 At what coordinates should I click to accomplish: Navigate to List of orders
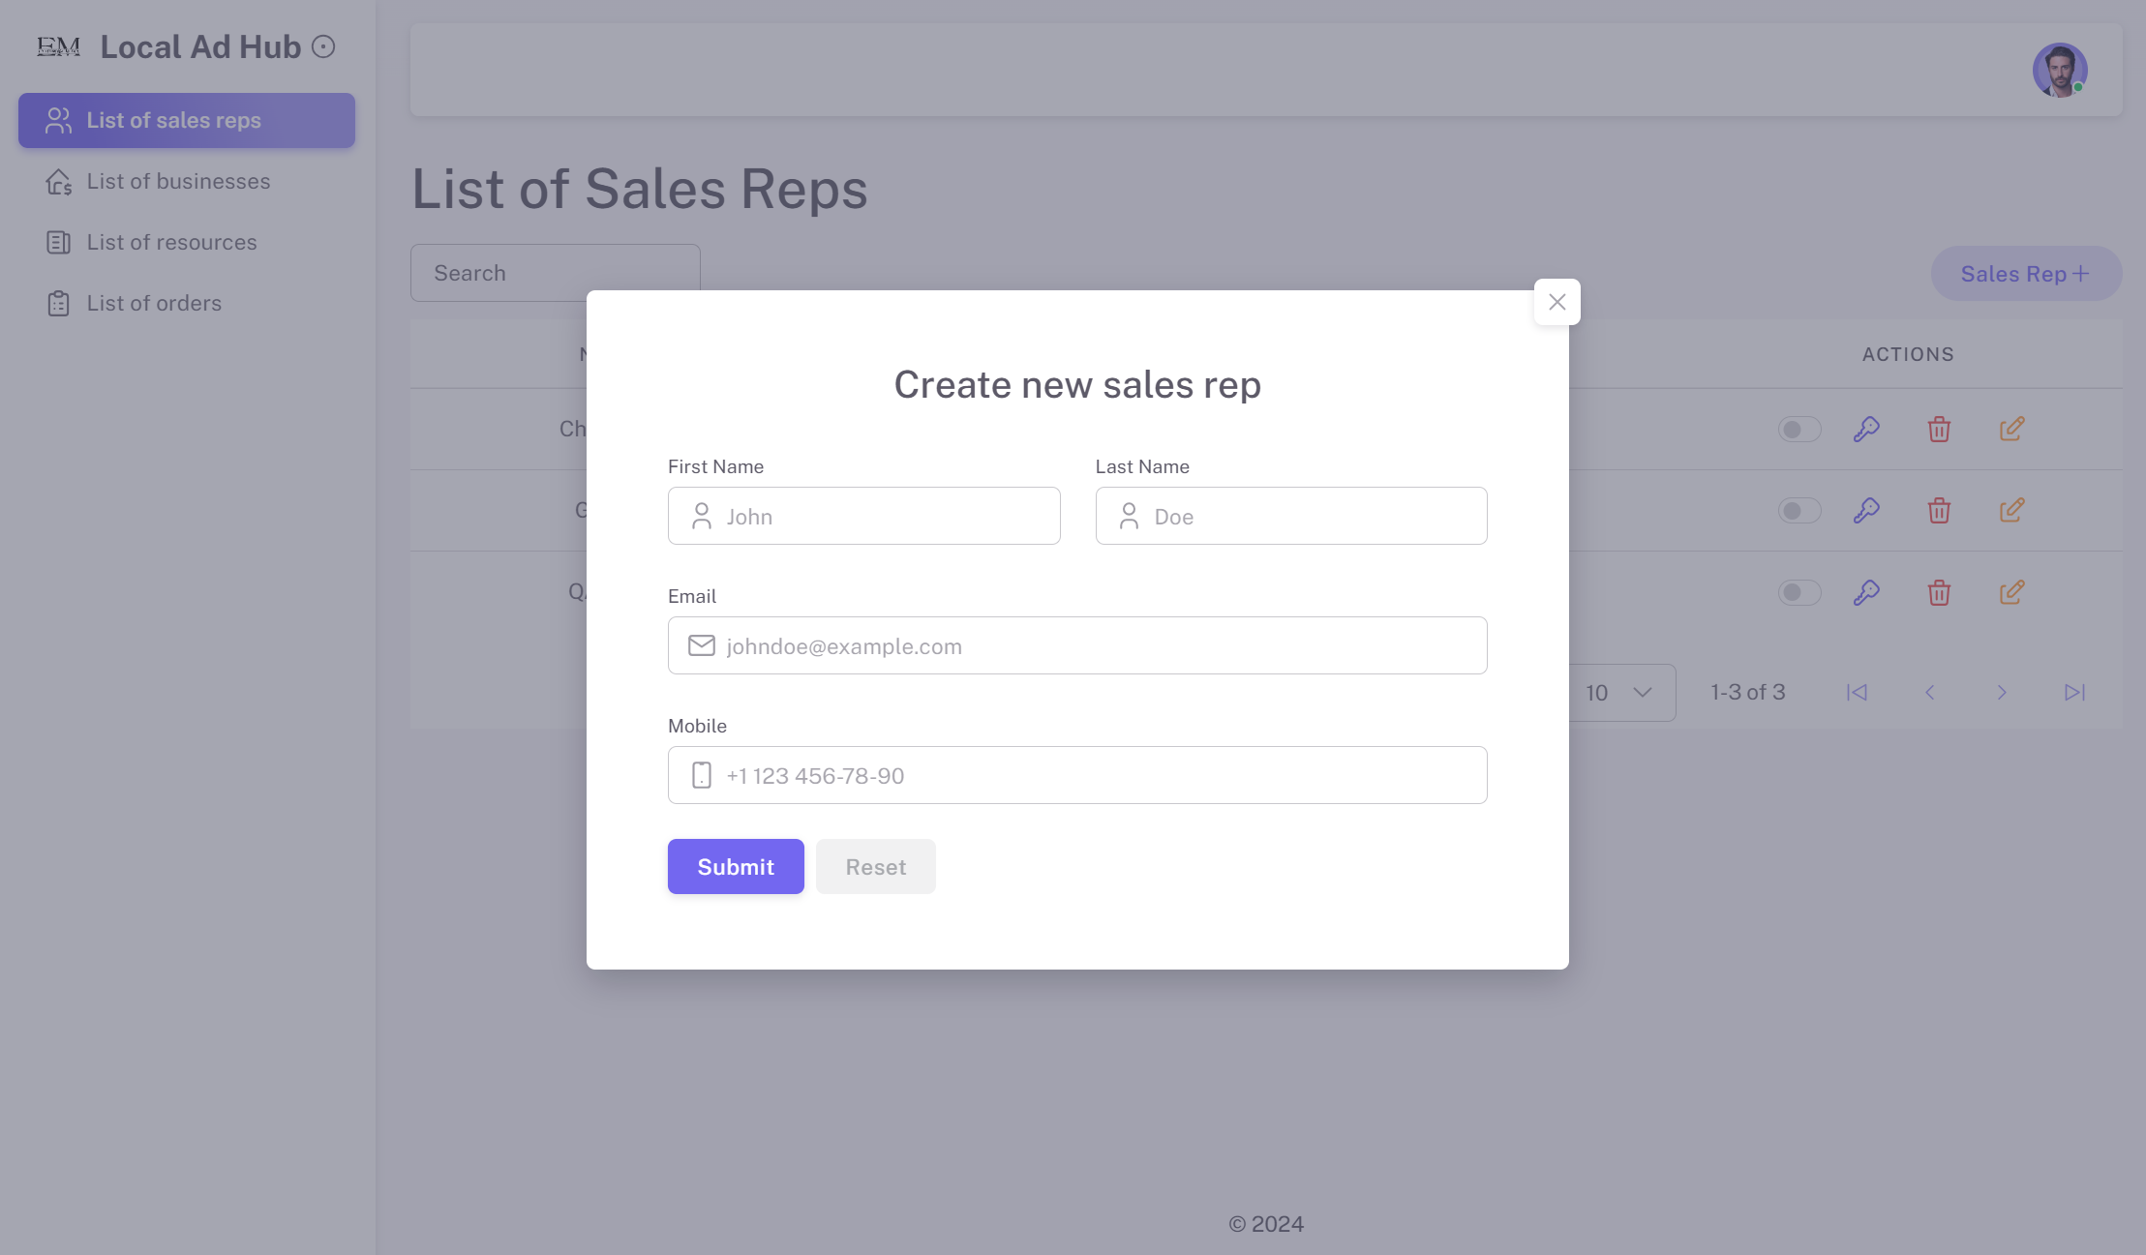pos(187,303)
